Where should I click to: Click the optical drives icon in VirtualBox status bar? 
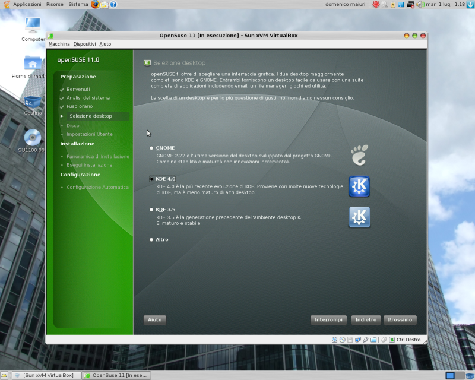coord(342,340)
